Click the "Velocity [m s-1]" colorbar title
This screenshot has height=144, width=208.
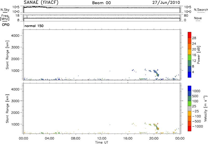click(205, 109)
